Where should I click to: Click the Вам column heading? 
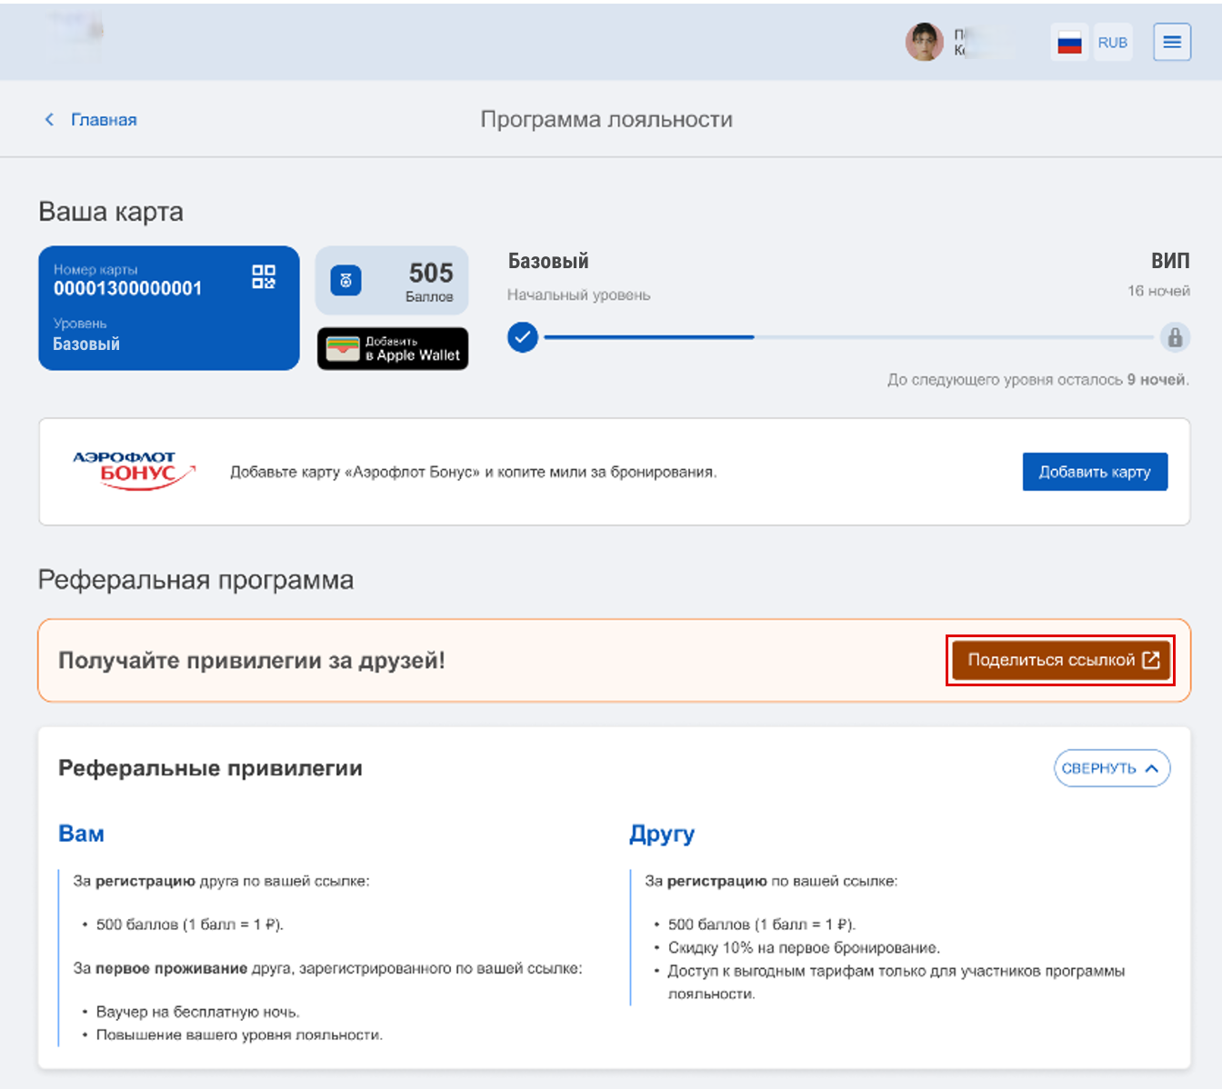(81, 834)
